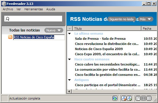The image size is (158, 103).
Task: Collapse the Hace cuatro semanas group
Action: [x=70, y=59]
